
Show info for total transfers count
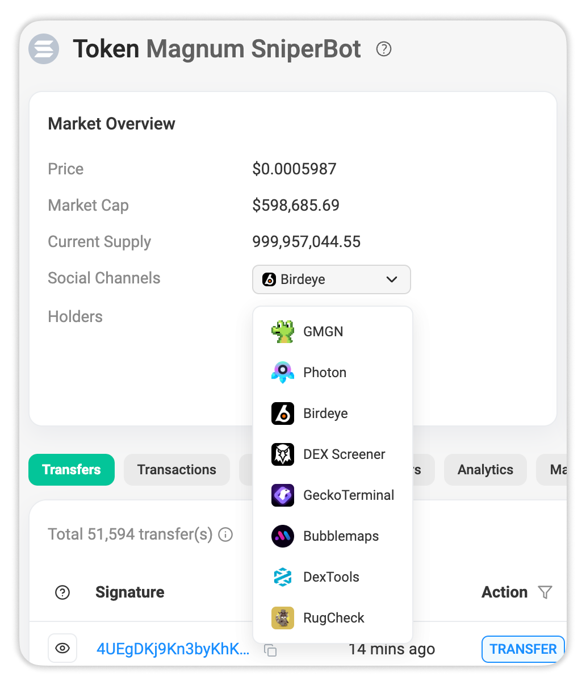coord(225,535)
